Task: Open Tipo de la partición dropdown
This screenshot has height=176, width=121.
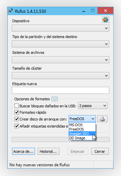Action: coord(61,44)
